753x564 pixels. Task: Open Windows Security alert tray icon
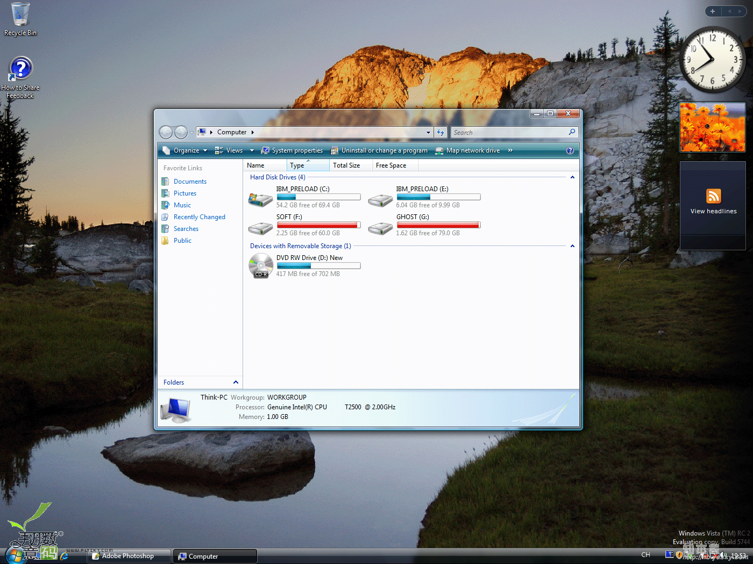pos(679,555)
